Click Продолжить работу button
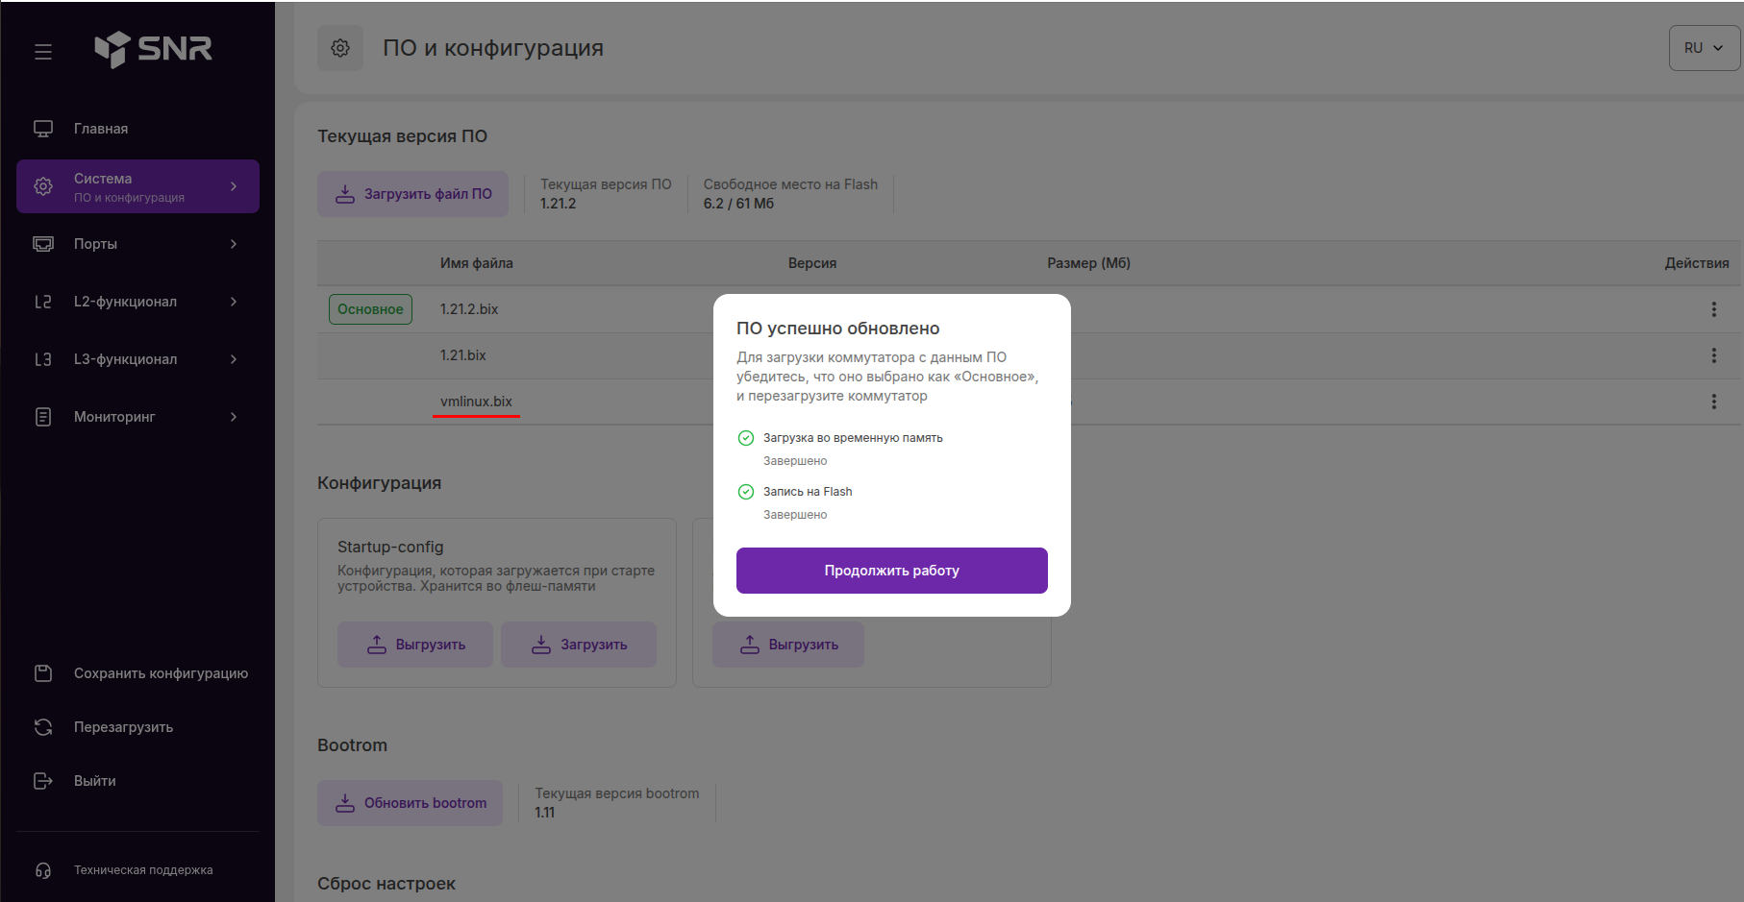Viewport: 1744px width, 902px height. point(892,571)
